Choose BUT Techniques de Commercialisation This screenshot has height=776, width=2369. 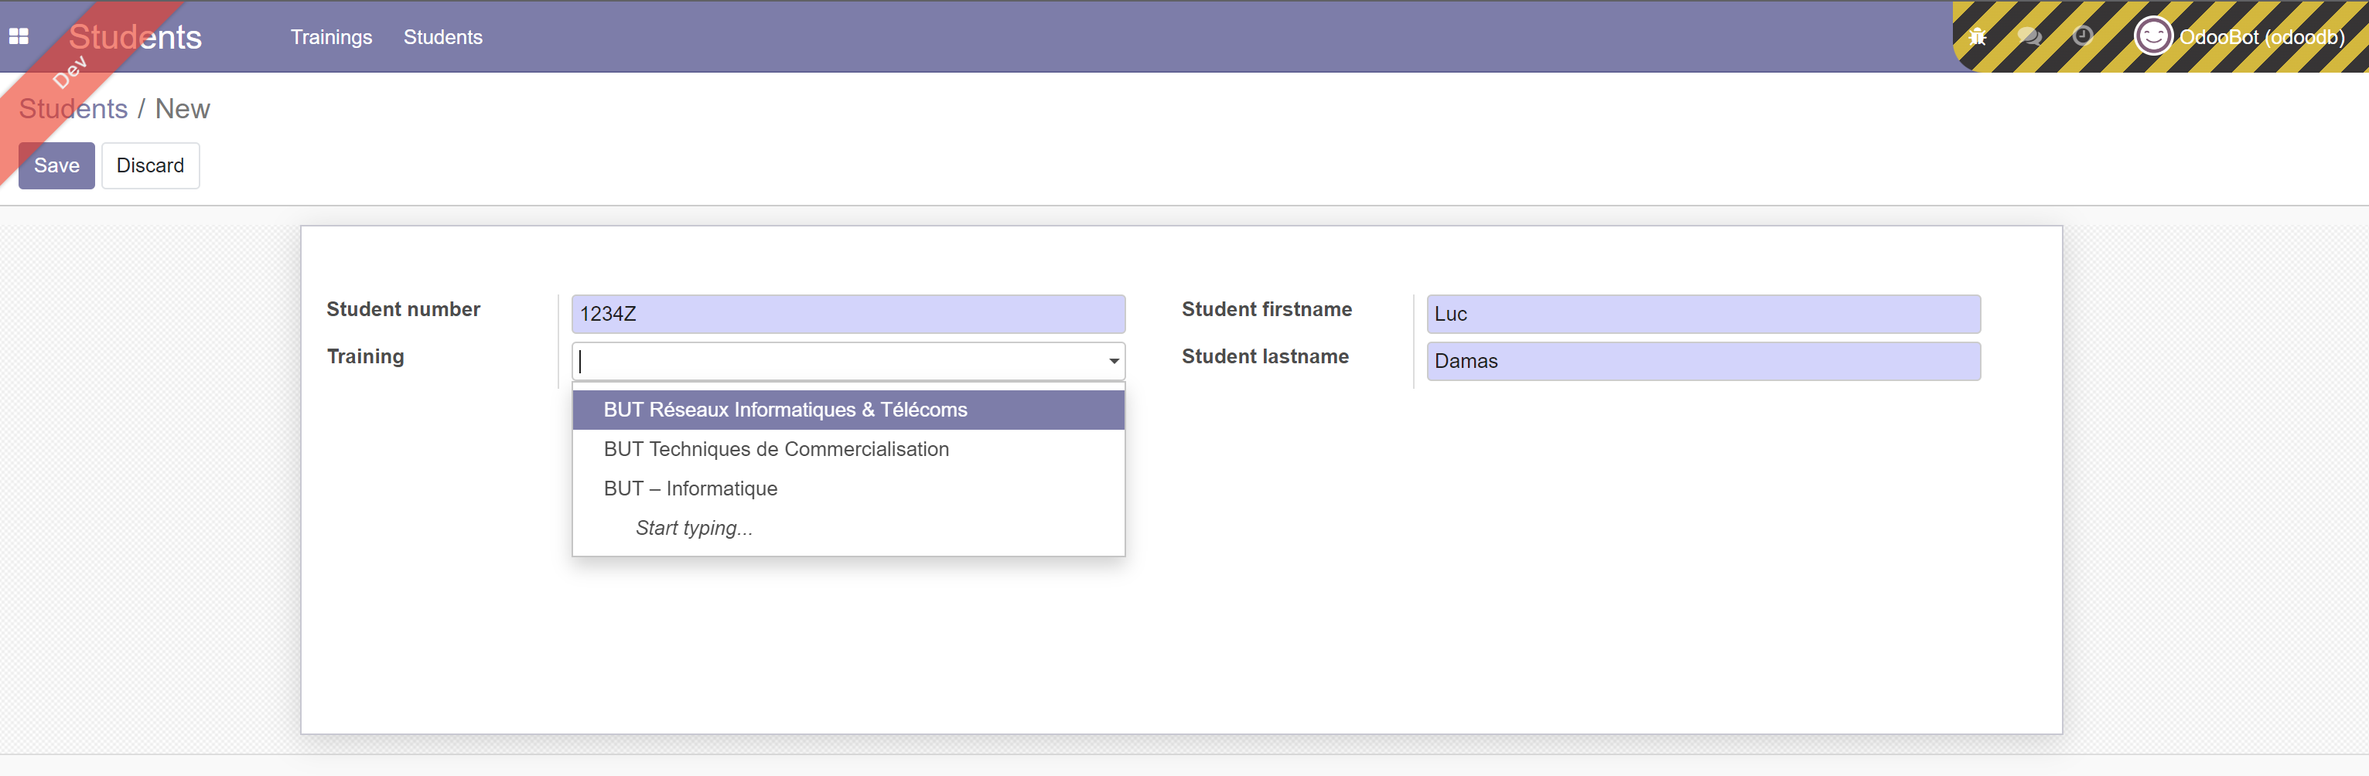775,450
